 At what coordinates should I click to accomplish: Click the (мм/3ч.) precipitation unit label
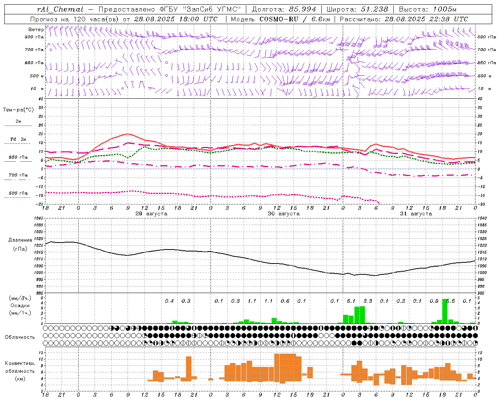[20, 298]
